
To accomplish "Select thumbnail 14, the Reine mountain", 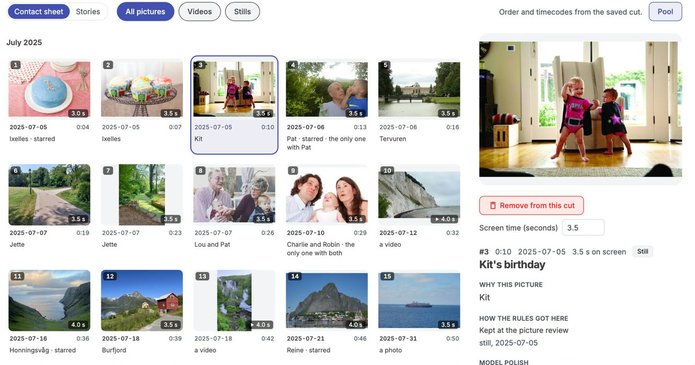I will (327, 300).
